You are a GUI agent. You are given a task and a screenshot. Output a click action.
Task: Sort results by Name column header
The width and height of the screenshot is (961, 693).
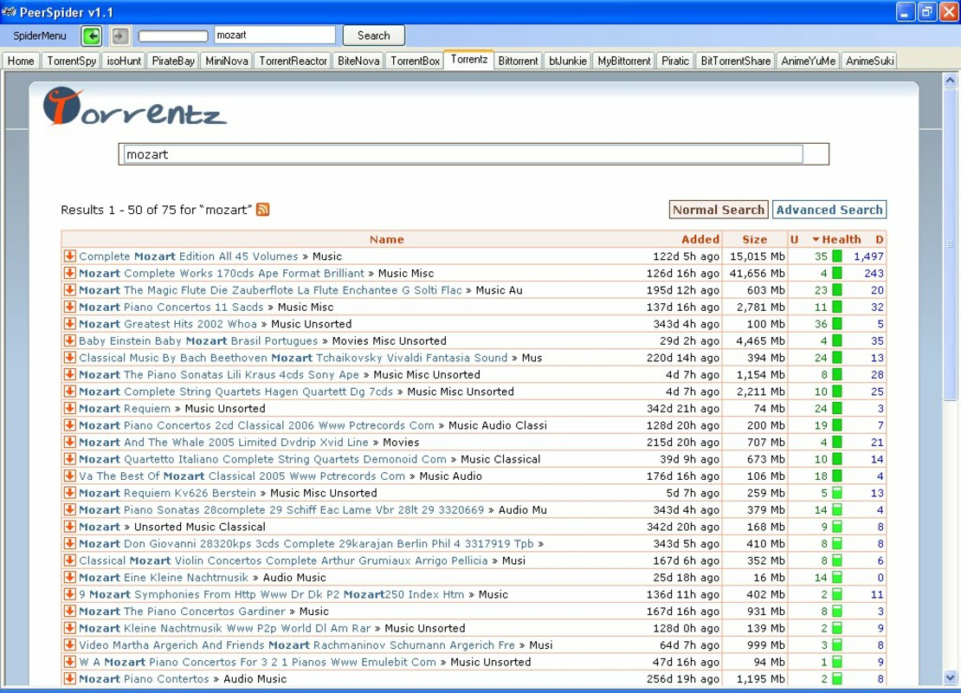click(x=387, y=239)
